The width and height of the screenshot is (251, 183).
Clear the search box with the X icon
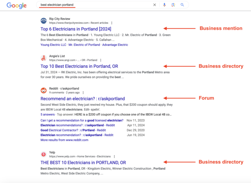[155, 5]
